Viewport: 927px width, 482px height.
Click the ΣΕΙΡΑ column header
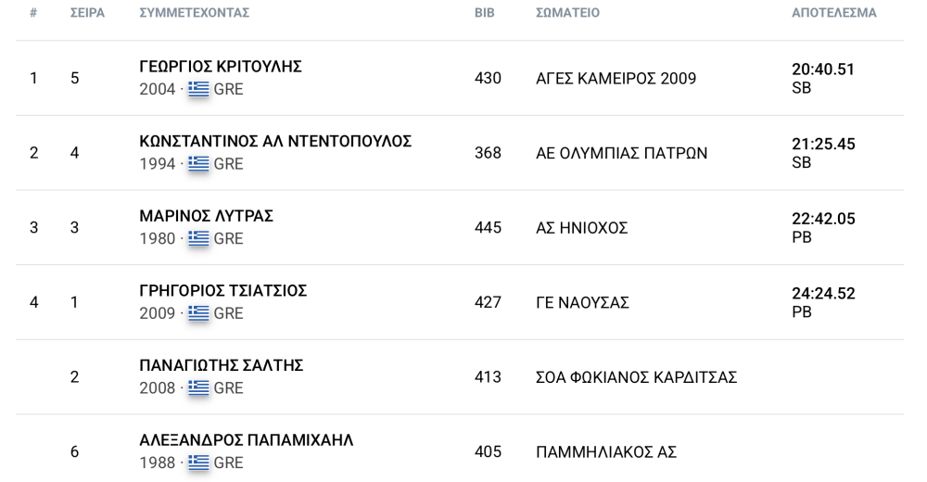(87, 12)
